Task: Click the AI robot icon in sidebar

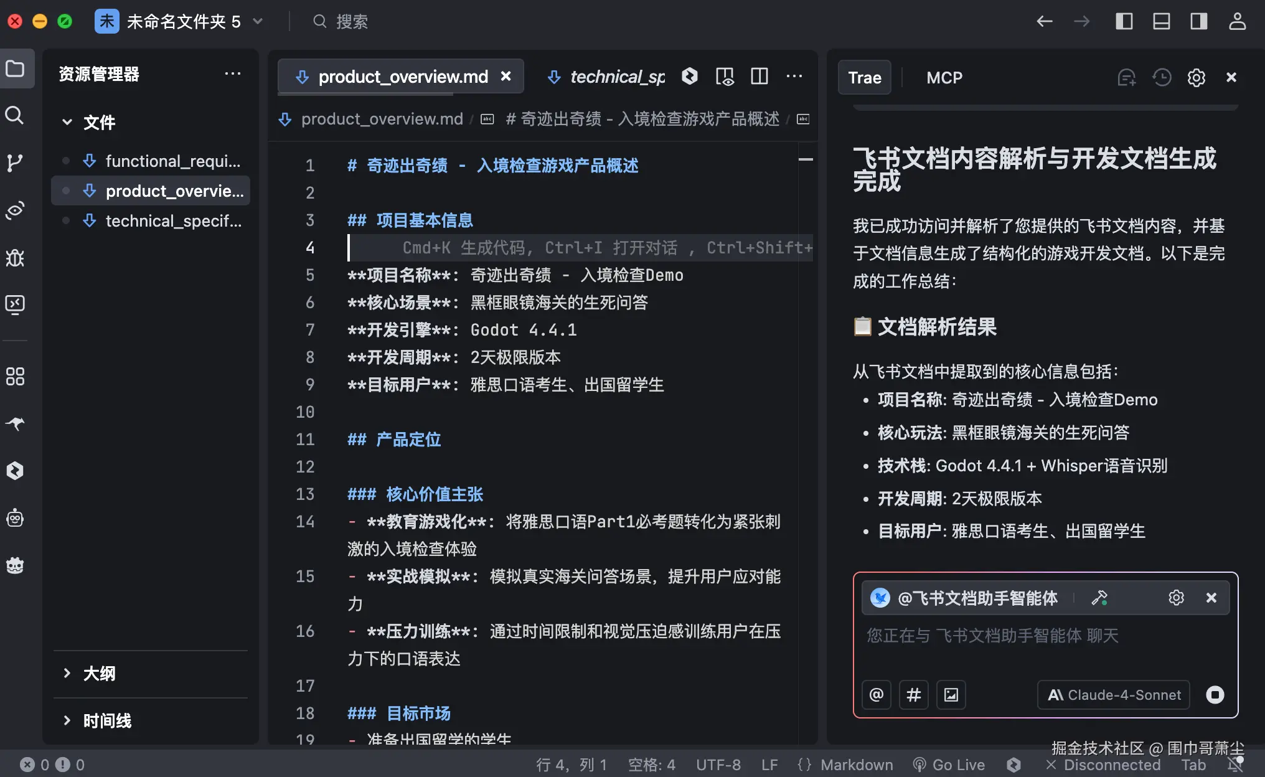Action: pos(15,517)
